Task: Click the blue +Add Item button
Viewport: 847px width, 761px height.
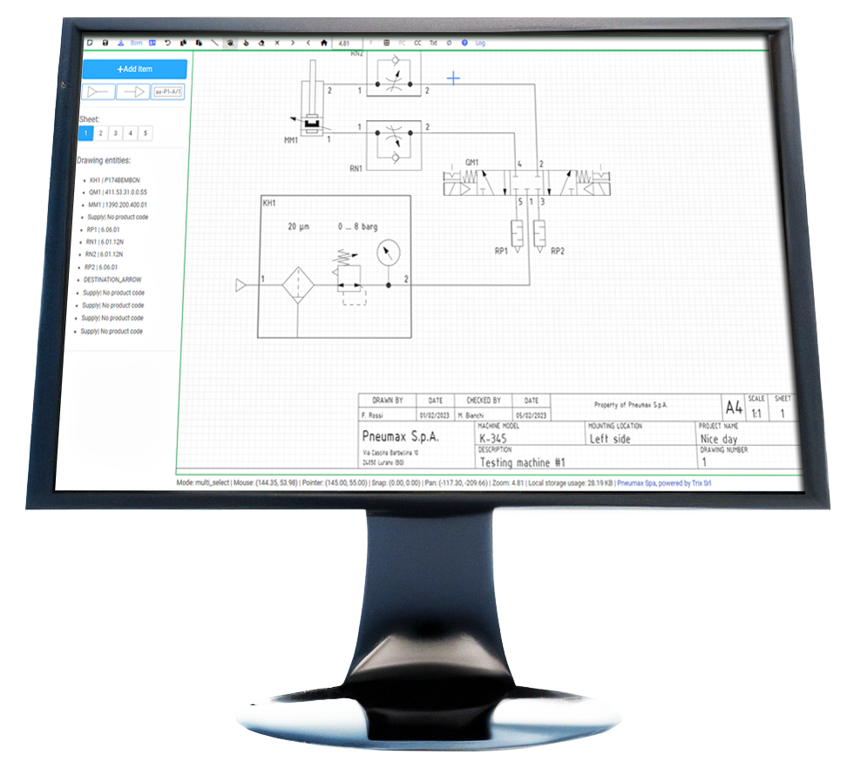Action: 134,69
